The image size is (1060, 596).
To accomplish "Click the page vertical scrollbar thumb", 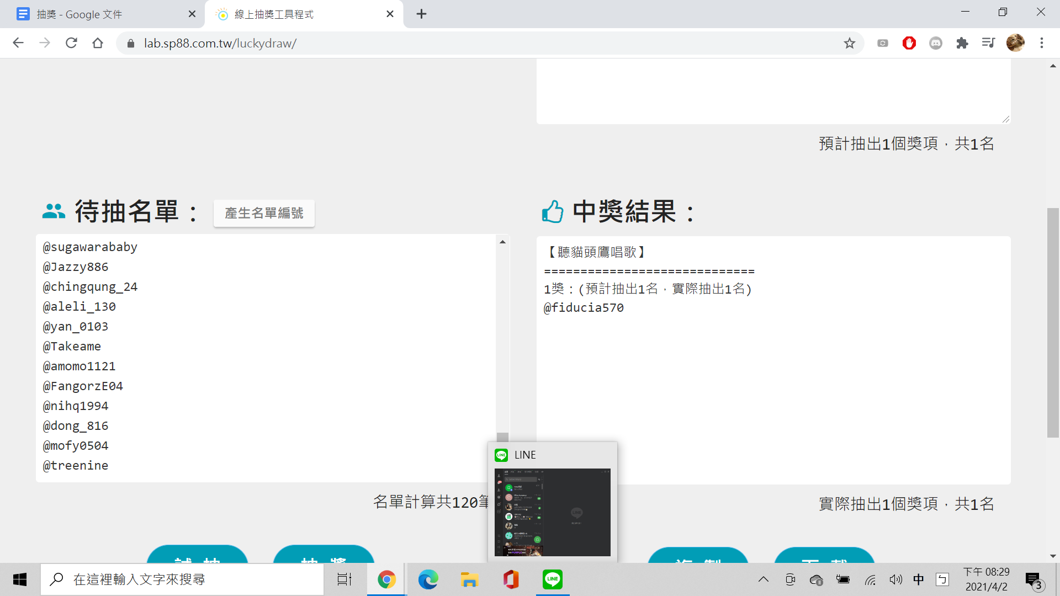I will pos(1053,323).
